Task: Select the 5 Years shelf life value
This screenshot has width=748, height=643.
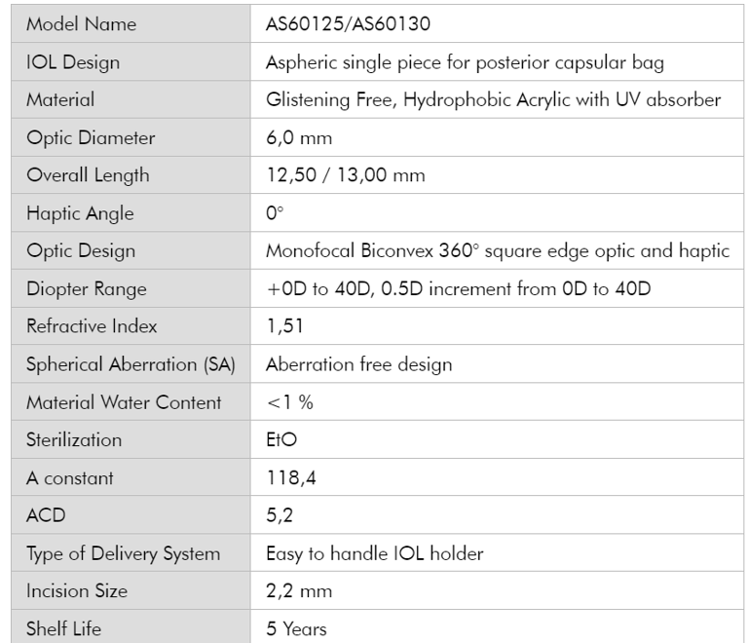Action: (x=296, y=628)
